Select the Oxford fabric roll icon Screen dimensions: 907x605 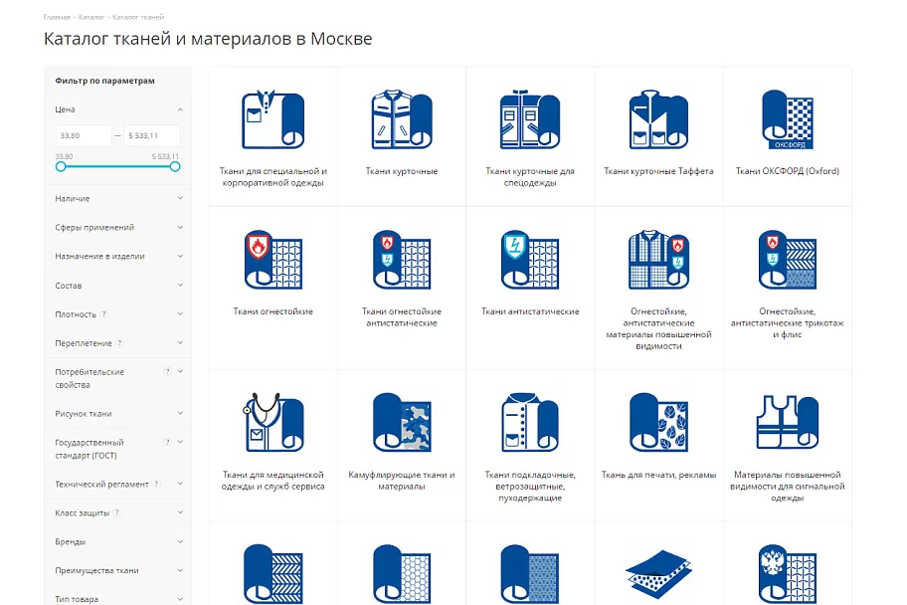788,119
